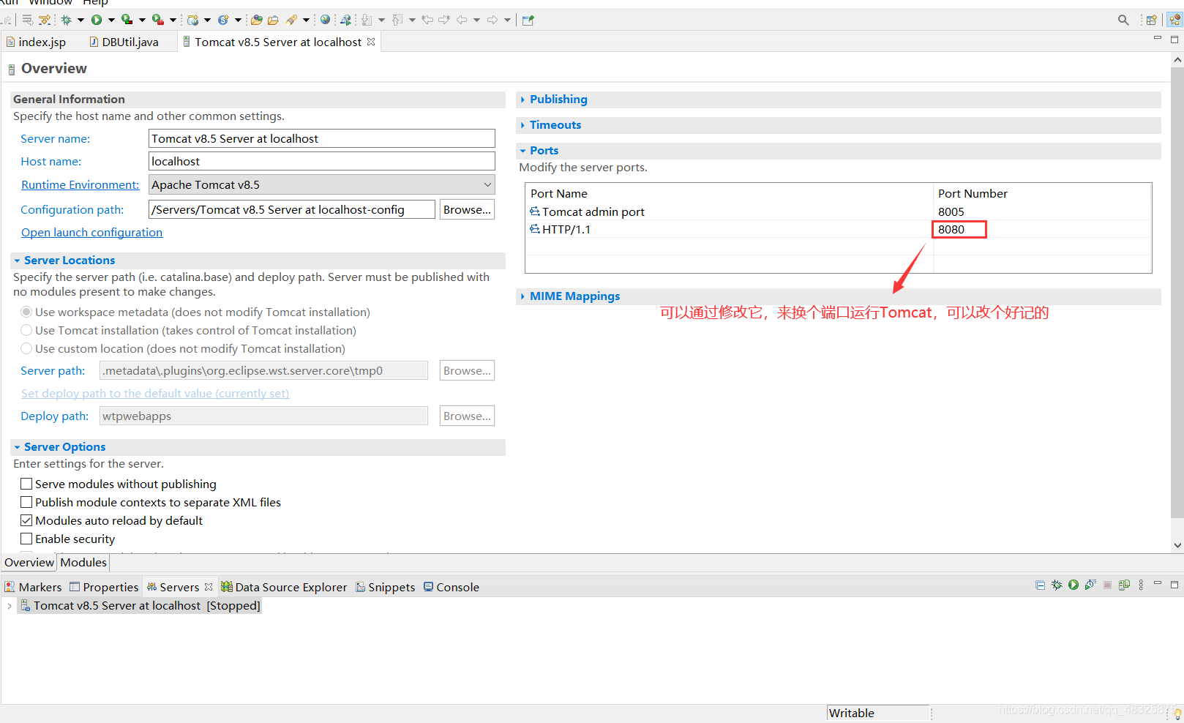Click the Open Task folder icon in the toolbar
Screen dimensions: 1184x723
click(273, 20)
